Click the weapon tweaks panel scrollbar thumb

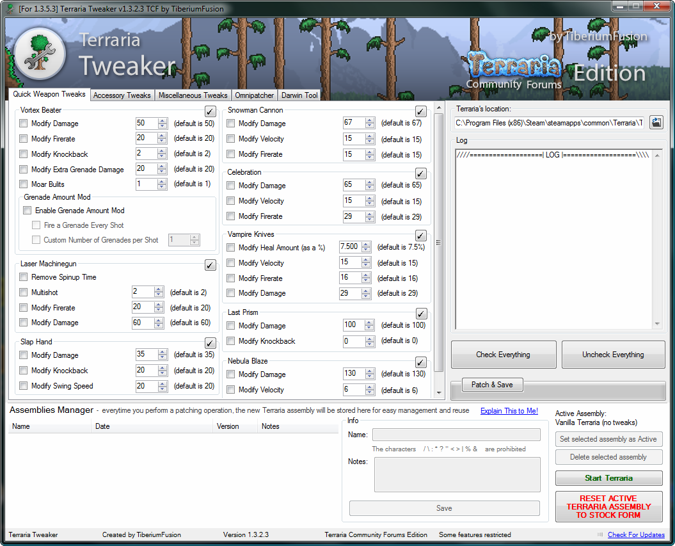click(x=439, y=243)
